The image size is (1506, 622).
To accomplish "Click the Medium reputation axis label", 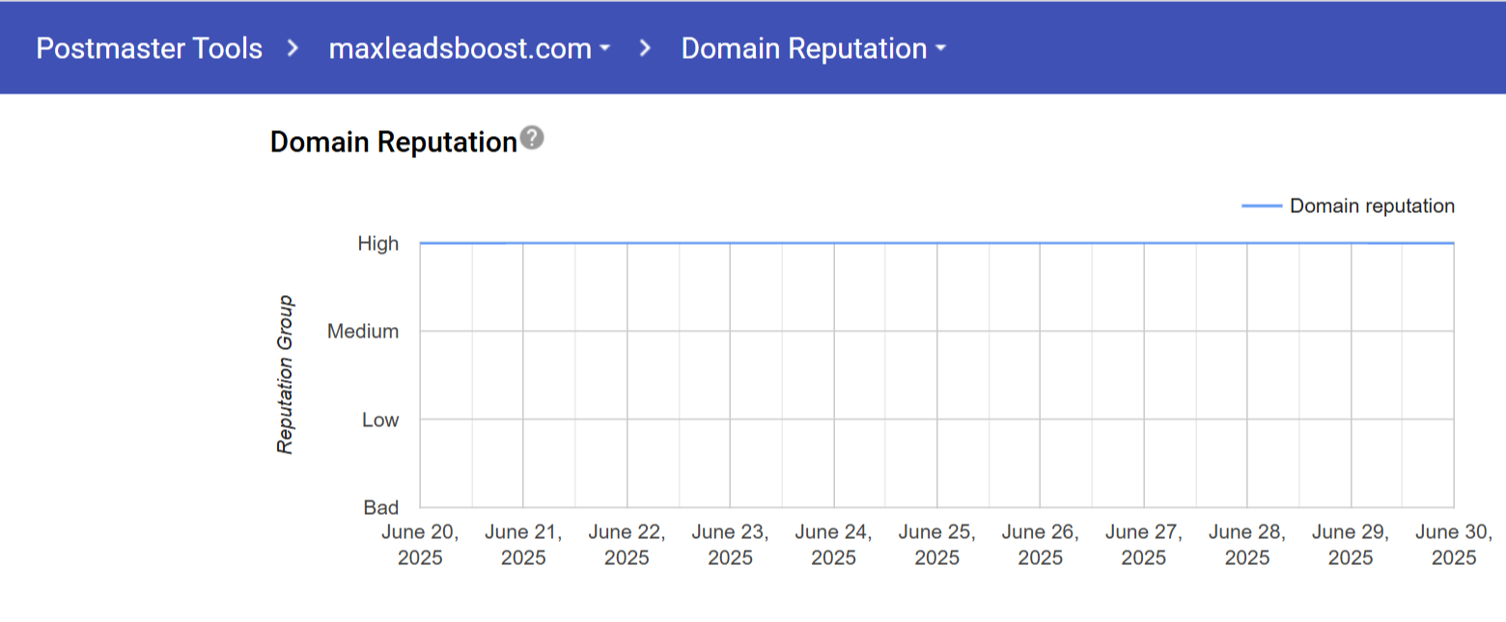I will tap(363, 332).
